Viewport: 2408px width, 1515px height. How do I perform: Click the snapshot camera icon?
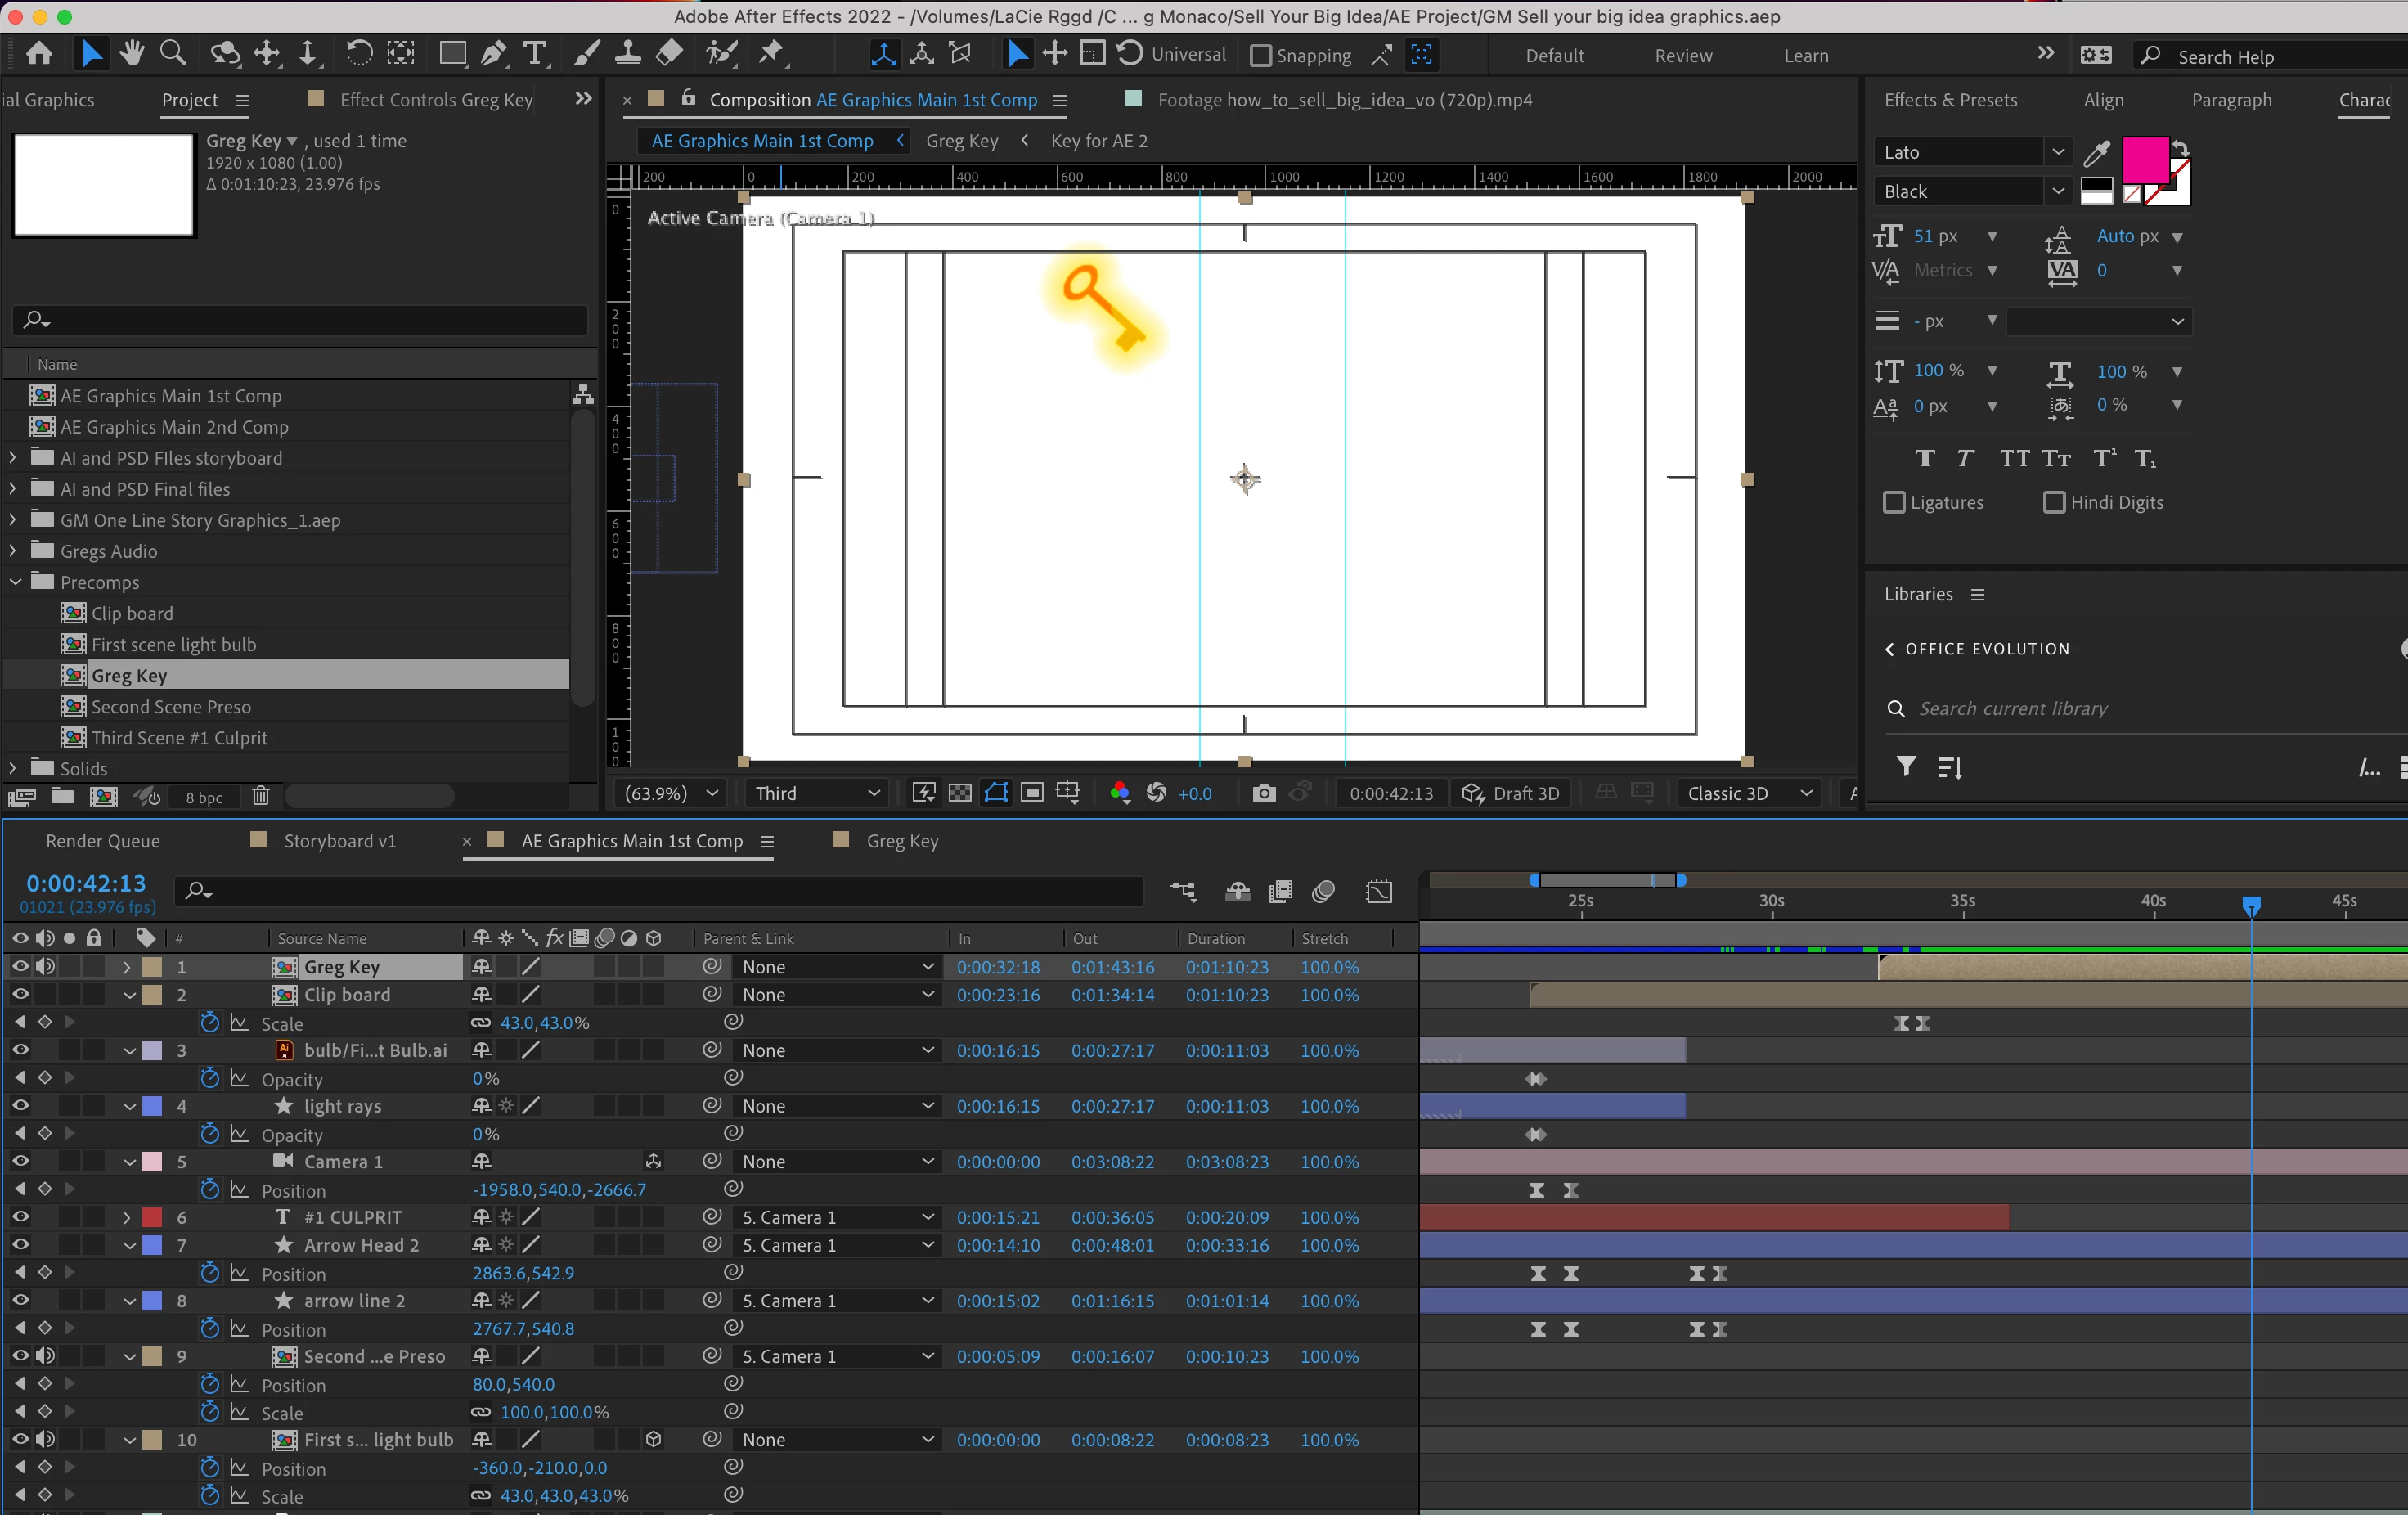pos(1263,793)
